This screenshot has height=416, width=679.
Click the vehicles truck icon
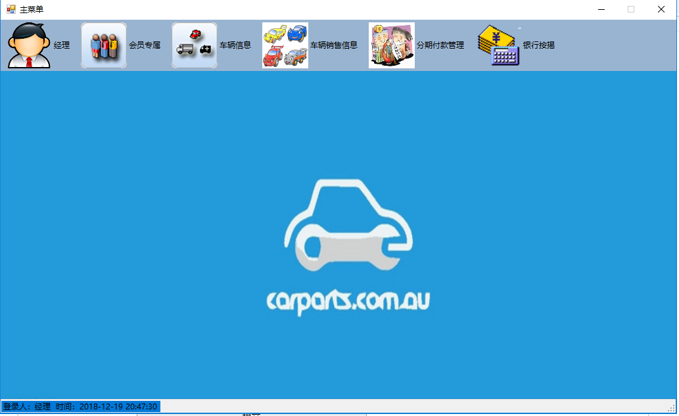click(x=195, y=45)
